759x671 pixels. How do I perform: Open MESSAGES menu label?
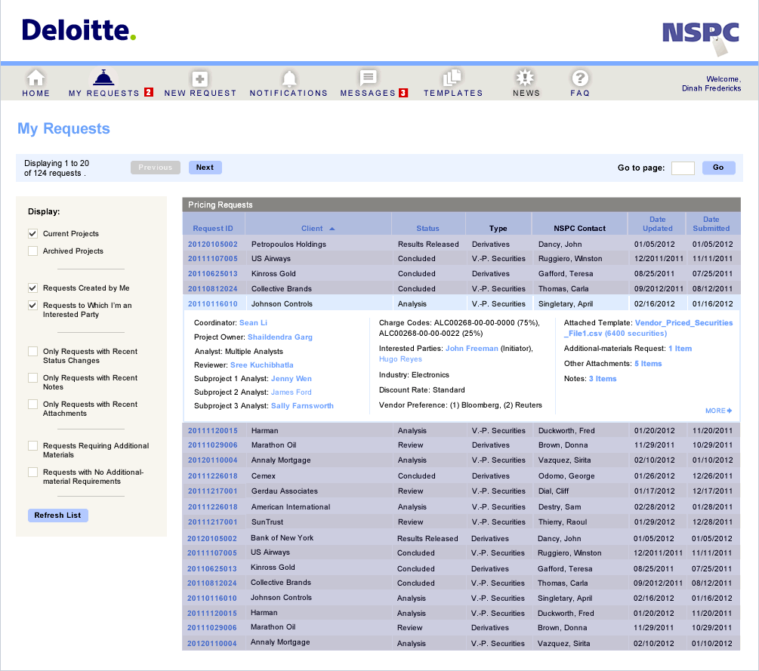point(368,94)
